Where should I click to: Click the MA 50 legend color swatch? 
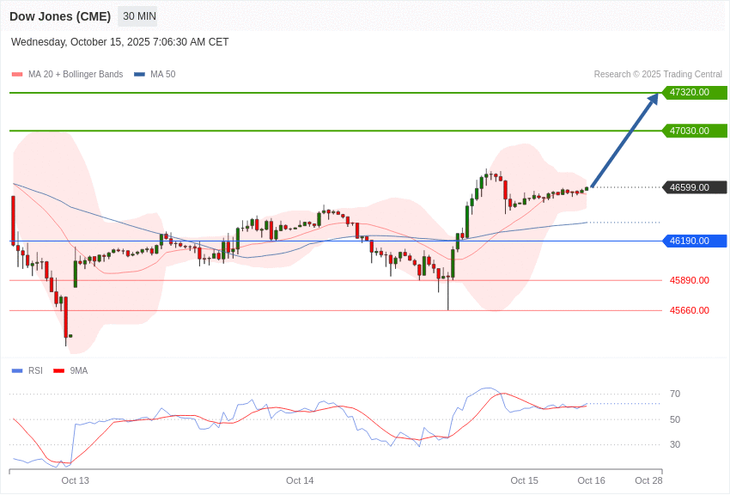(x=139, y=75)
